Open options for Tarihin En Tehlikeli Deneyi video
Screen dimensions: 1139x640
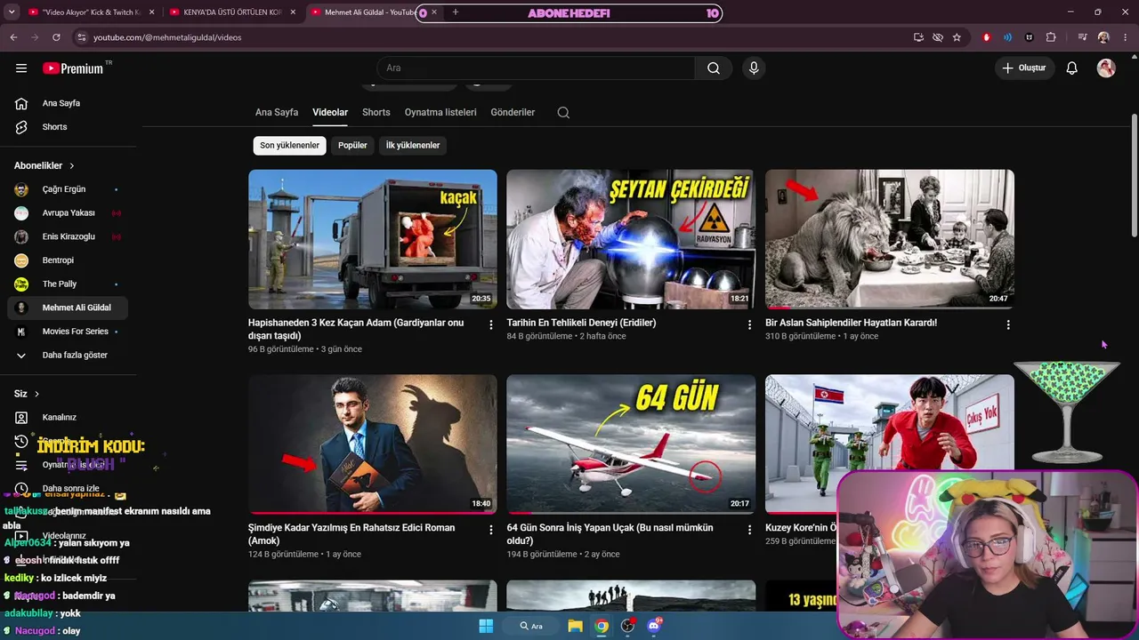[749, 325]
